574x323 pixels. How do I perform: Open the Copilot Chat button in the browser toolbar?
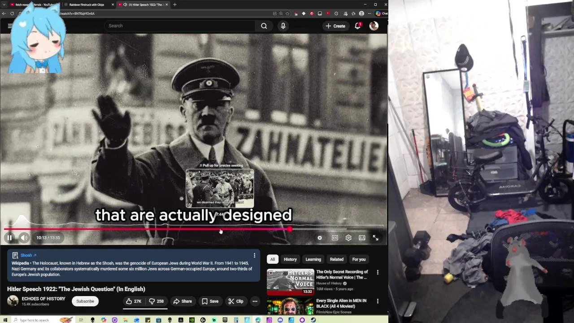(x=382, y=13)
